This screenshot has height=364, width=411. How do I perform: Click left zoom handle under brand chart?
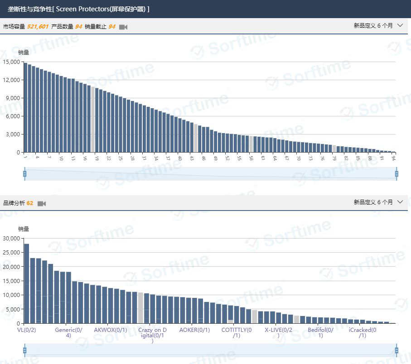[24, 350]
